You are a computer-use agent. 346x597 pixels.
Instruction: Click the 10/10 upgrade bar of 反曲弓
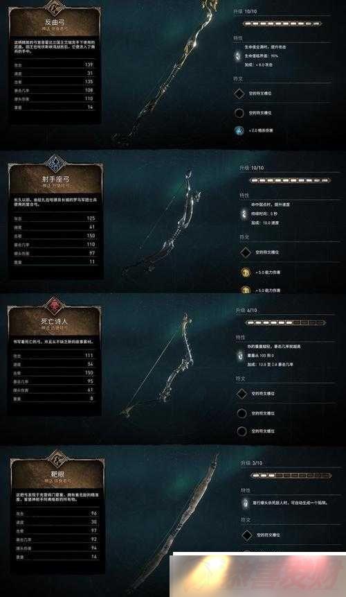click(x=283, y=24)
